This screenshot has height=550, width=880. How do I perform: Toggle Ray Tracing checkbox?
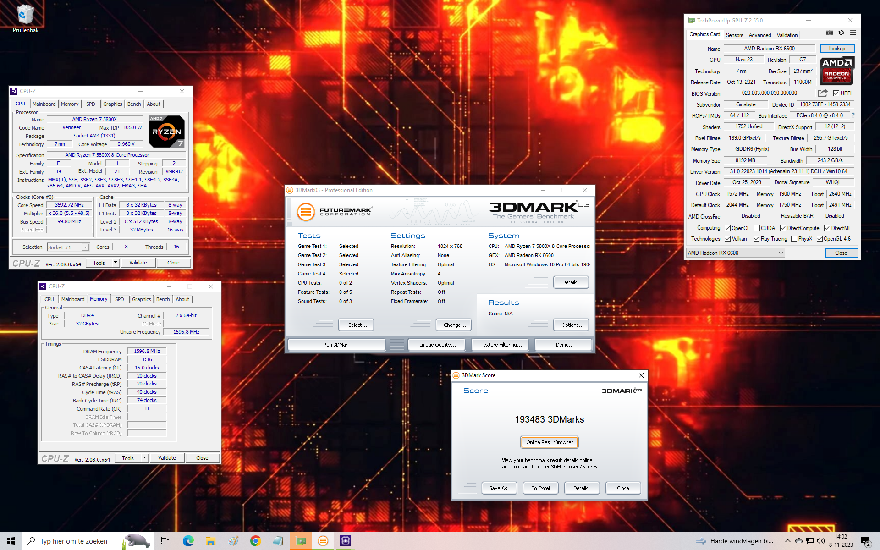click(756, 239)
